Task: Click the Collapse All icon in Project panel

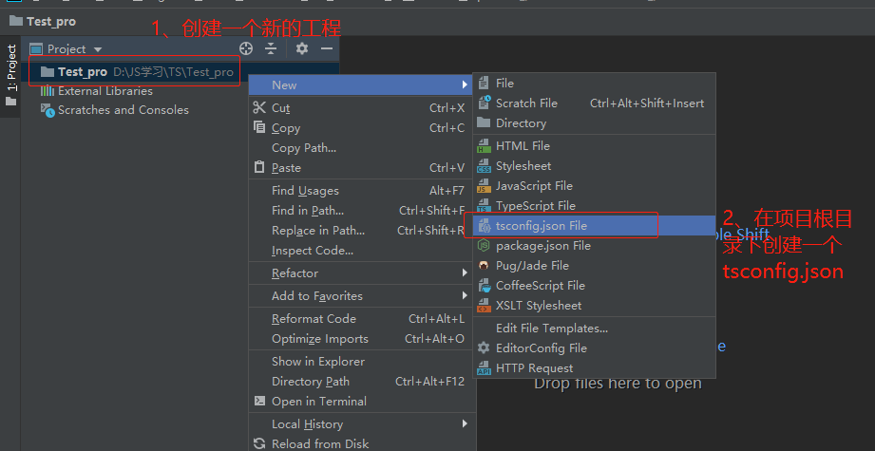Action: pos(271,48)
